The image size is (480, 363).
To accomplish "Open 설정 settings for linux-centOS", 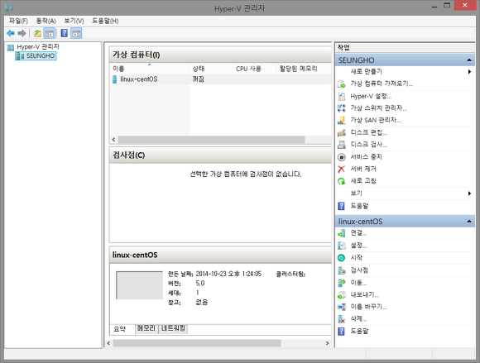I will 358,246.
